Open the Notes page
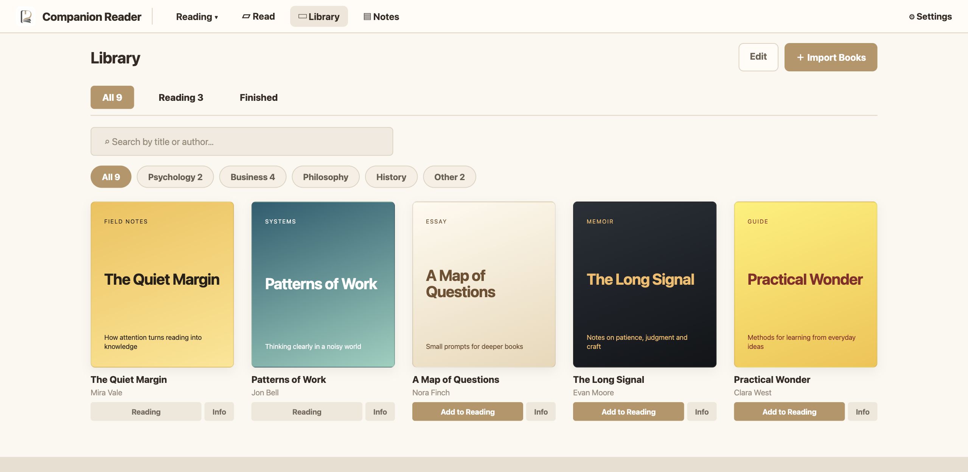This screenshot has width=968, height=472. (381, 17)
